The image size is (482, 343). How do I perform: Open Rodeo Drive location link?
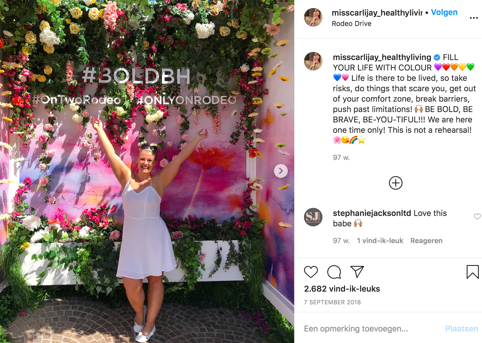point(351,24)
